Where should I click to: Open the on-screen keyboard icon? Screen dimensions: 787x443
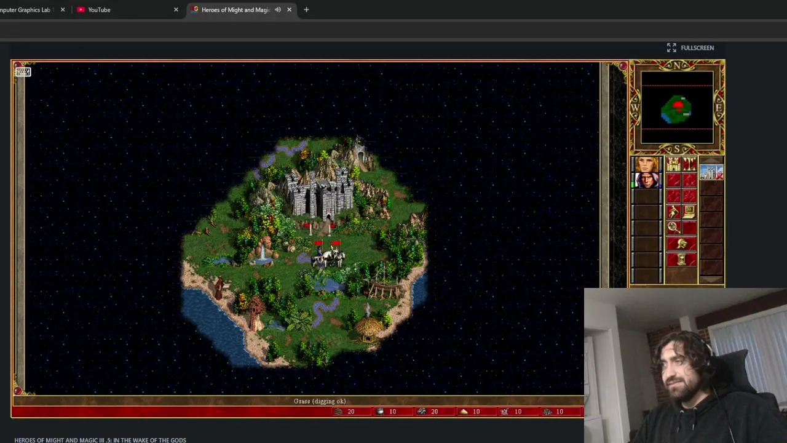(x=23, y=72)
